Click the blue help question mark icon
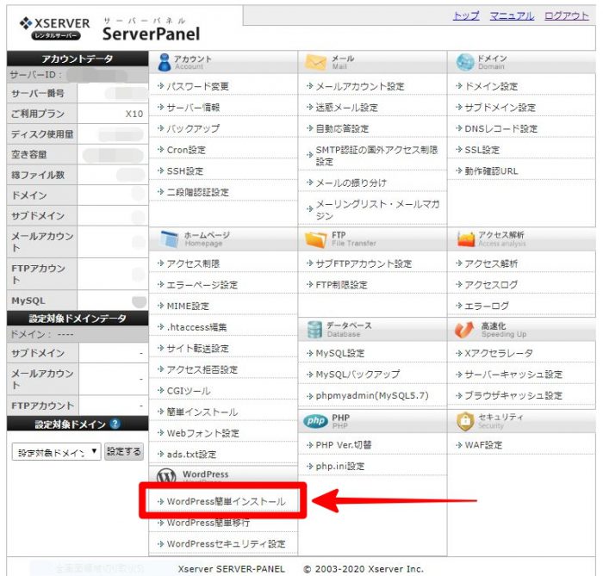Screen dimensions: 603x576 click(x=115, y=424)
